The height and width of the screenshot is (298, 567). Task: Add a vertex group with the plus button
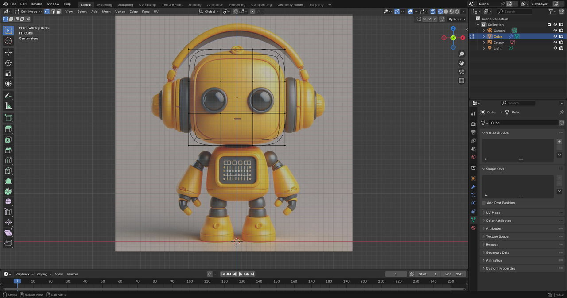click(x=559, y=141)
